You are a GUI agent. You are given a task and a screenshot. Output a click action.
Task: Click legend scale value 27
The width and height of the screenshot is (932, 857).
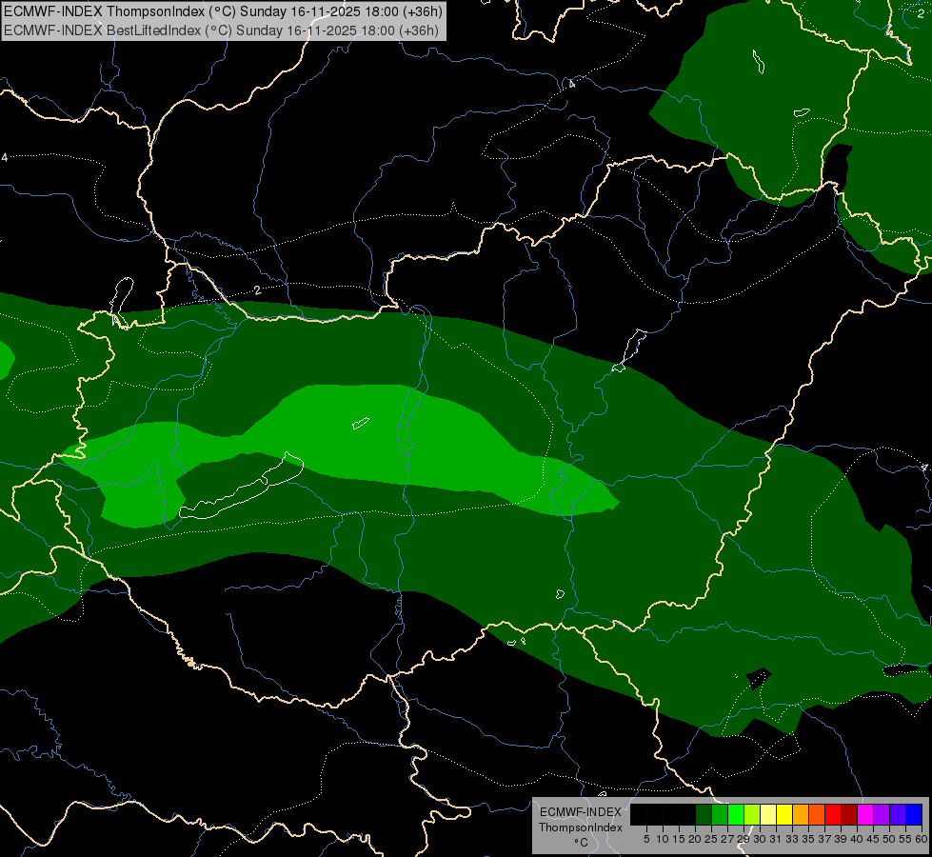(727, 839)
